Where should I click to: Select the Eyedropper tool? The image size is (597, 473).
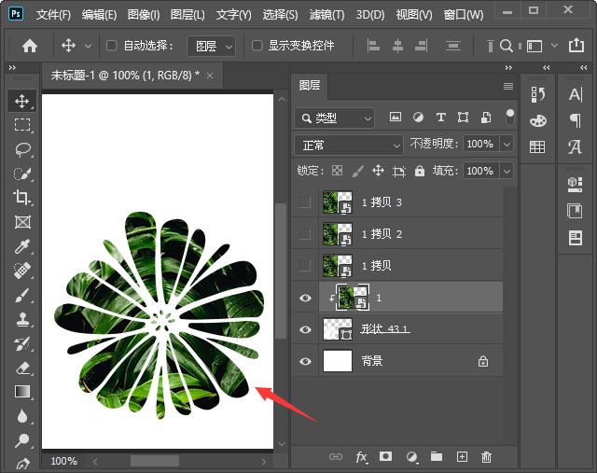coord(22,246)
